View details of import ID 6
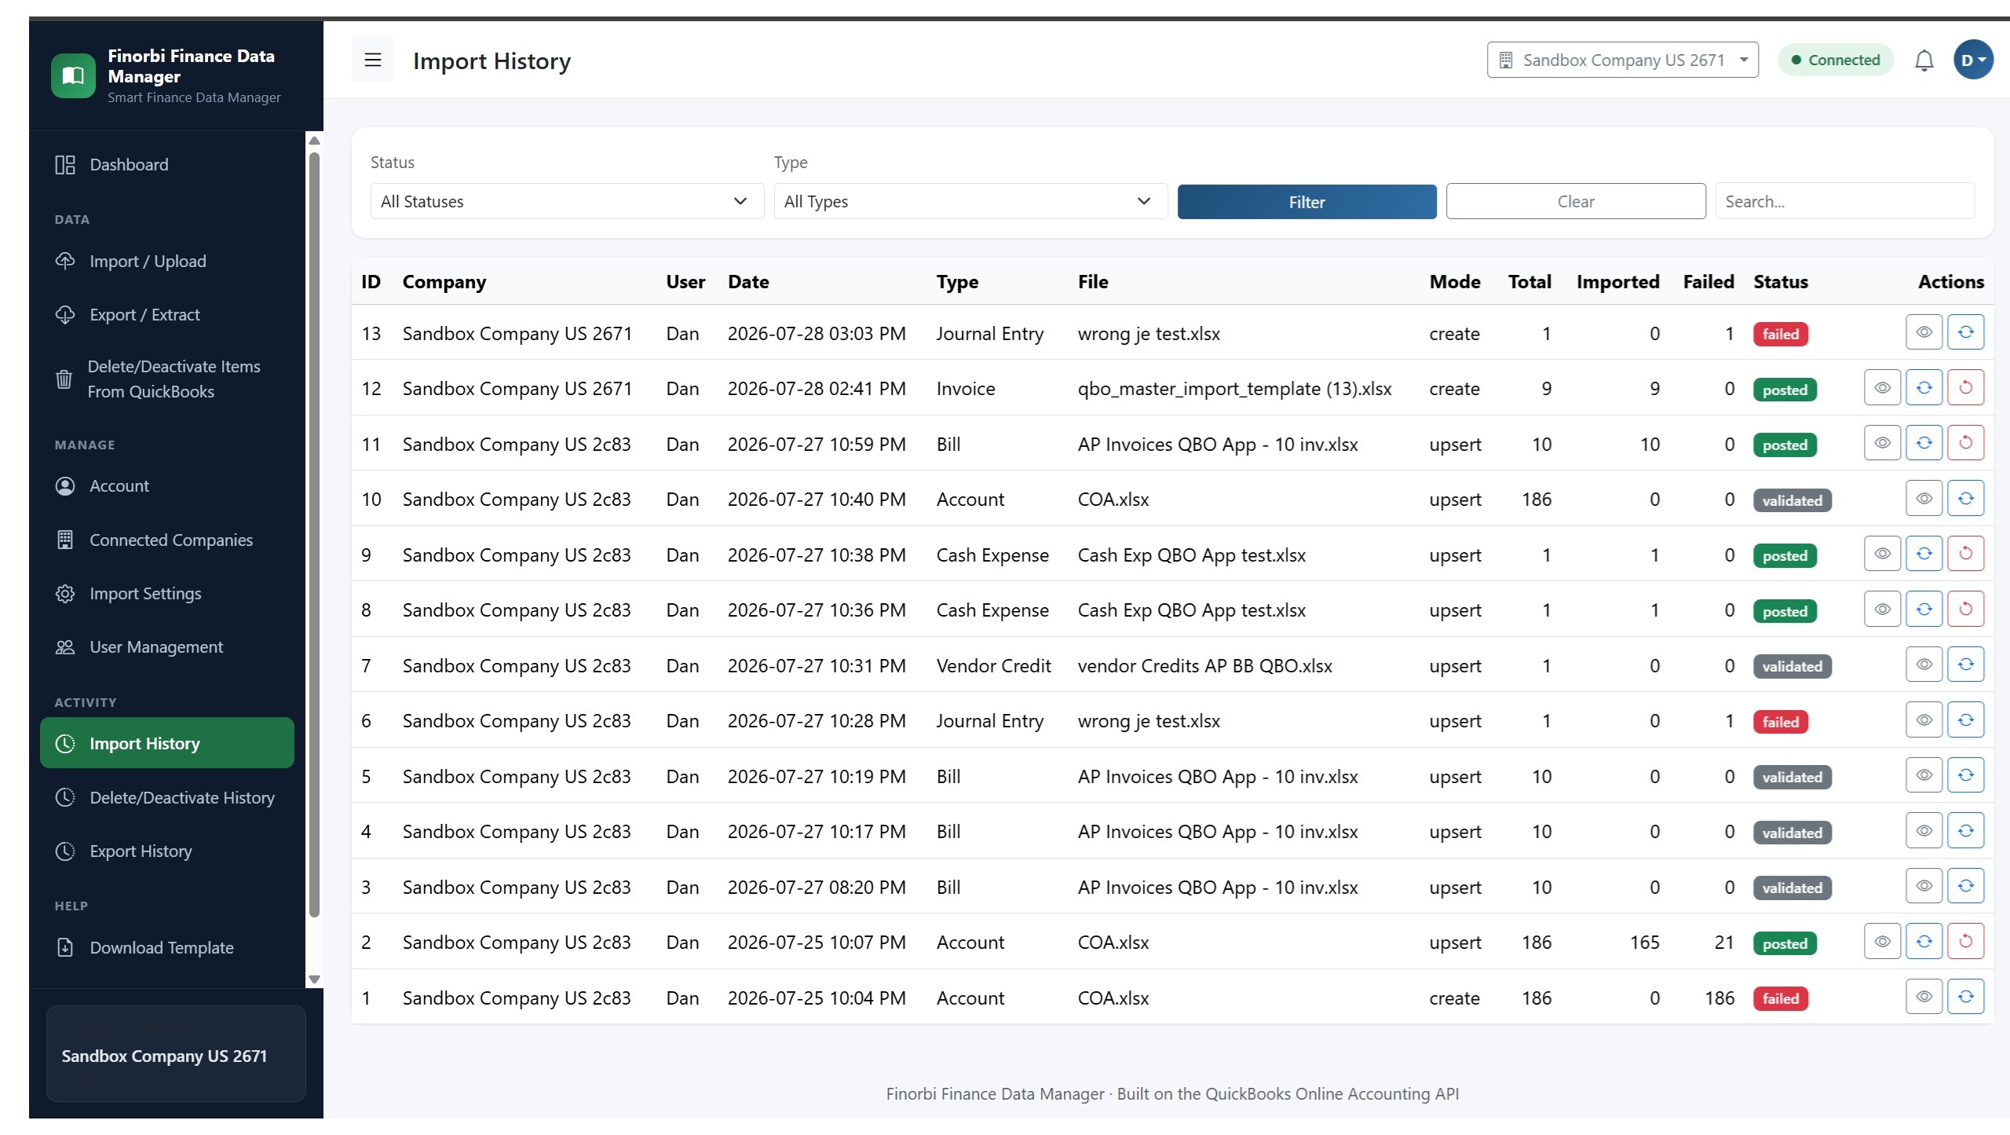This screenshot has width=2010, height=1135. (1924, 719)
